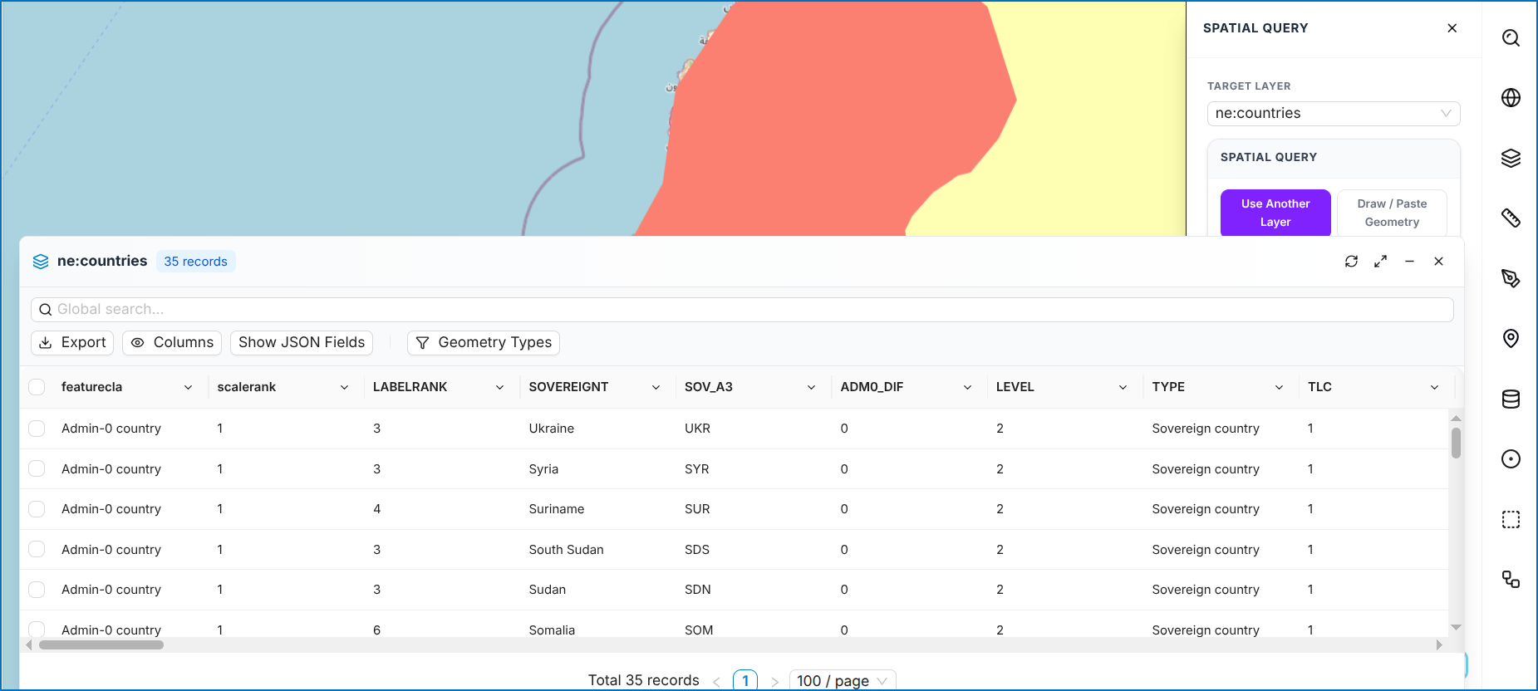Open the 100 / page size dropdown
This screenshot has width=1538, height=691.
coord(843,680)
